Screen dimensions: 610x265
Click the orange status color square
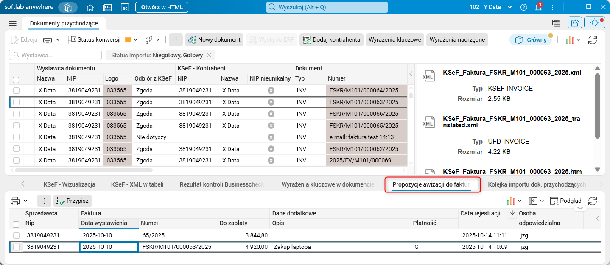pos(127,40)
